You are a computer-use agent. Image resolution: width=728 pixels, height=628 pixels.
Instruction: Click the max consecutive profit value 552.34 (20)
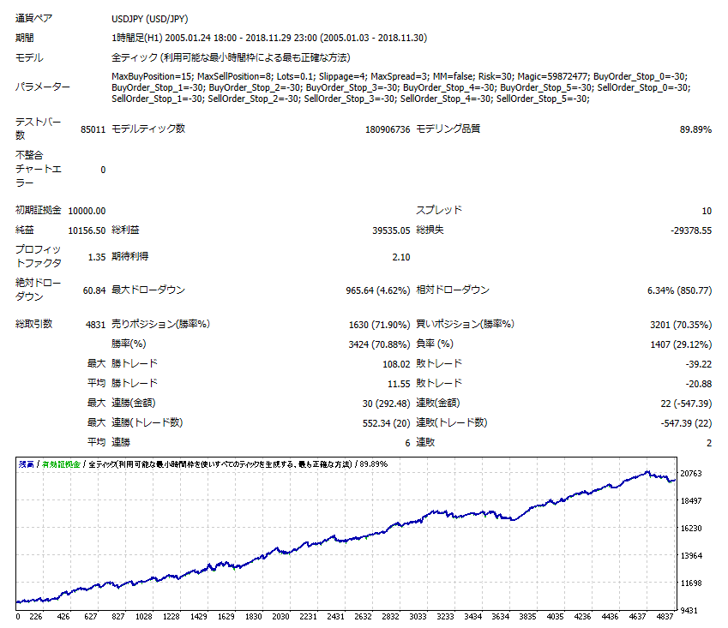[x=386, y=423]
